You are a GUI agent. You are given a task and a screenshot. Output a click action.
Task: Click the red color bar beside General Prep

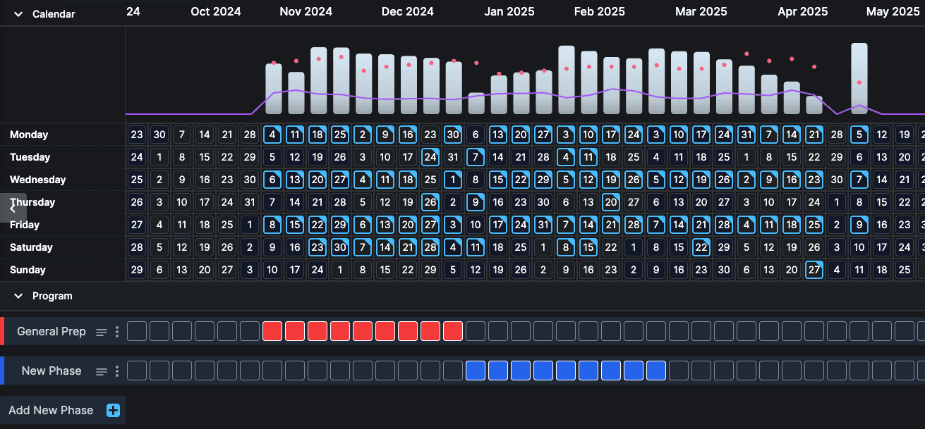pyautogui.click(x=2, y=331)
